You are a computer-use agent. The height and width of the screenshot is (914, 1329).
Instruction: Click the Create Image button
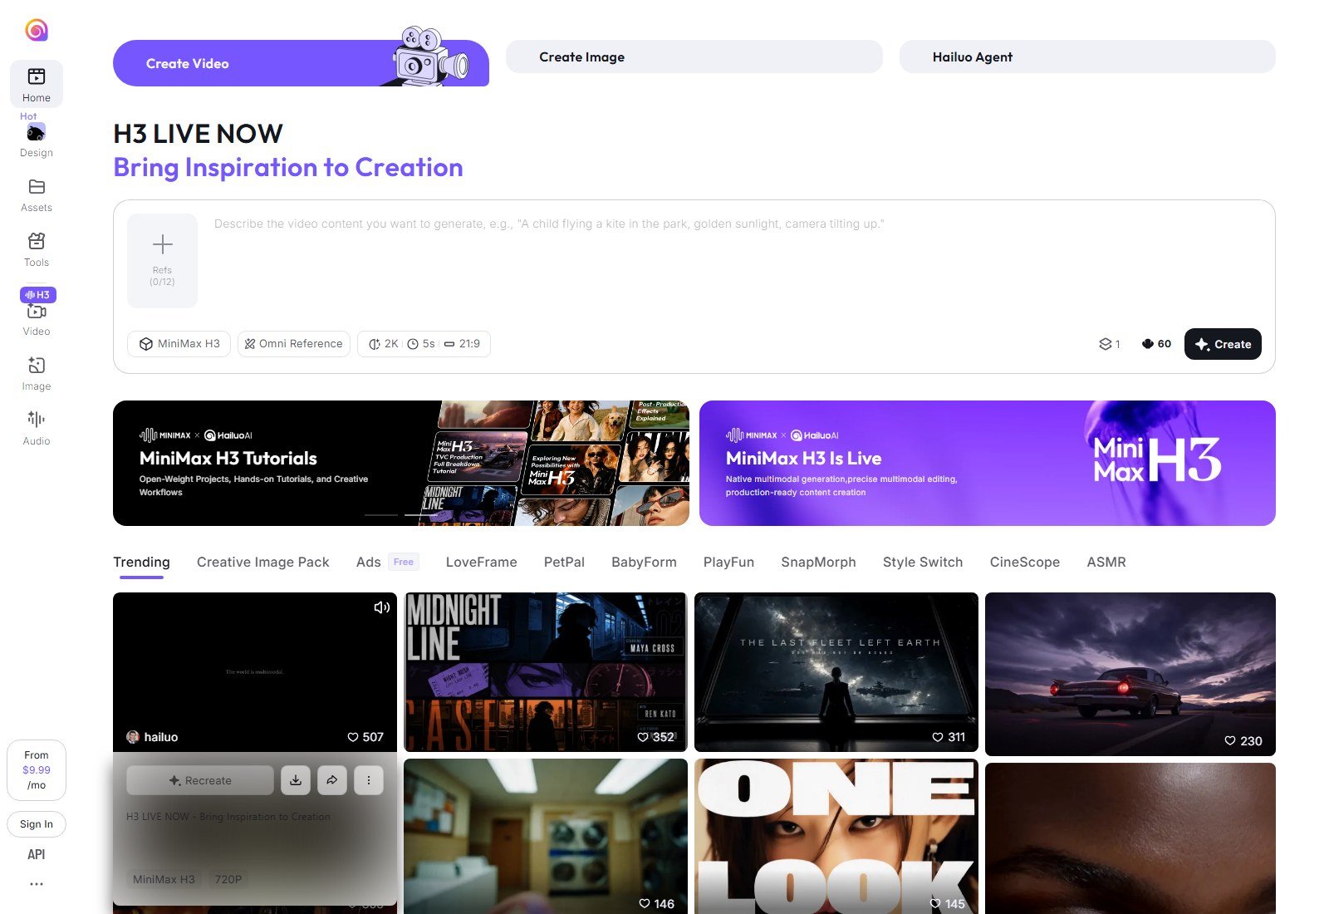pos(694,57)
